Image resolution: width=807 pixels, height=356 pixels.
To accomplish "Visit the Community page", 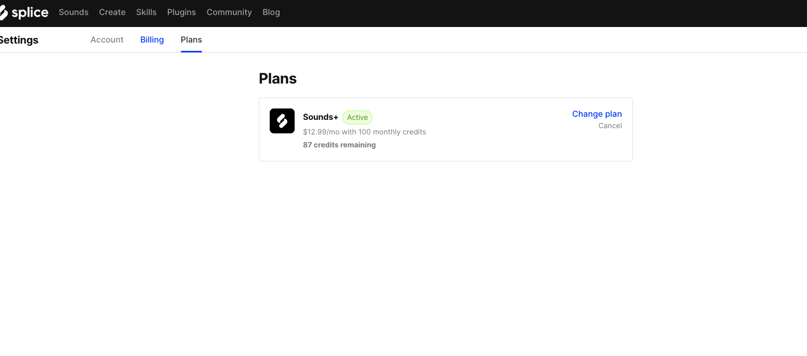I will tap(229, 12).
